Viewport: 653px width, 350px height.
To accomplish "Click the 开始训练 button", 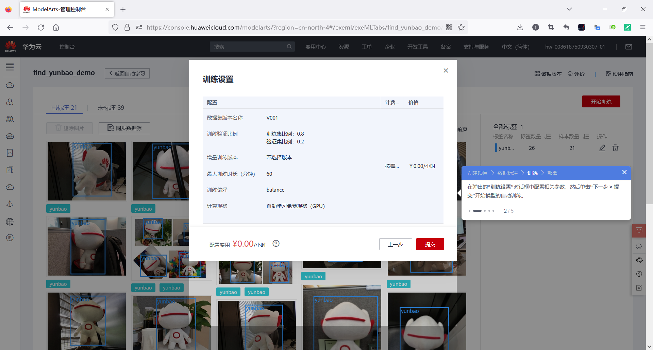I will [601, 101].
